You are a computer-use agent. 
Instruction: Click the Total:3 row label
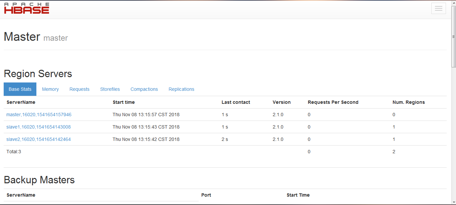(14, 152)
